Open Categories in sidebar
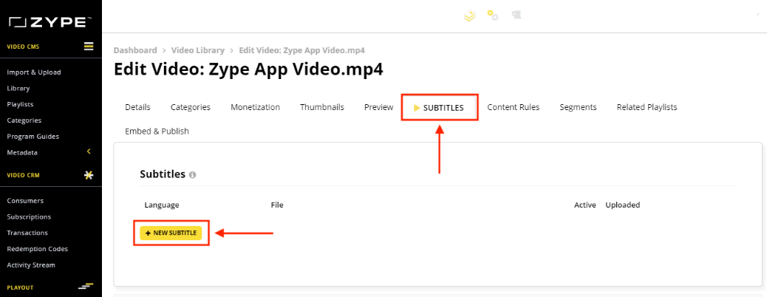Image resolution: width=767 pixels, height=297 pixels. [24, 120]
